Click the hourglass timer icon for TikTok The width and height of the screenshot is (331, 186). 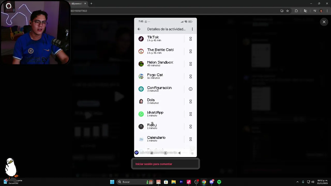191,39
